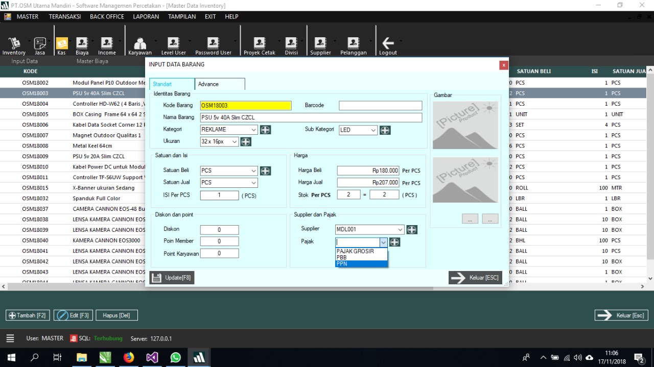Switch to the Standart tab
654x367 pixels.
coord(172,84)
